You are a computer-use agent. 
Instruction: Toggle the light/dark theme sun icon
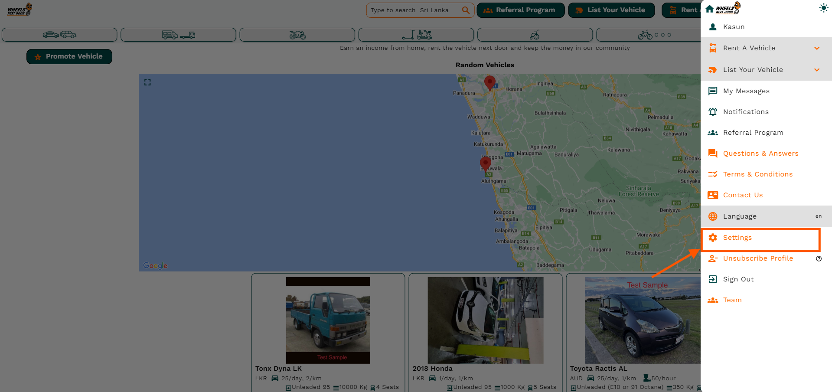[823, 8]
